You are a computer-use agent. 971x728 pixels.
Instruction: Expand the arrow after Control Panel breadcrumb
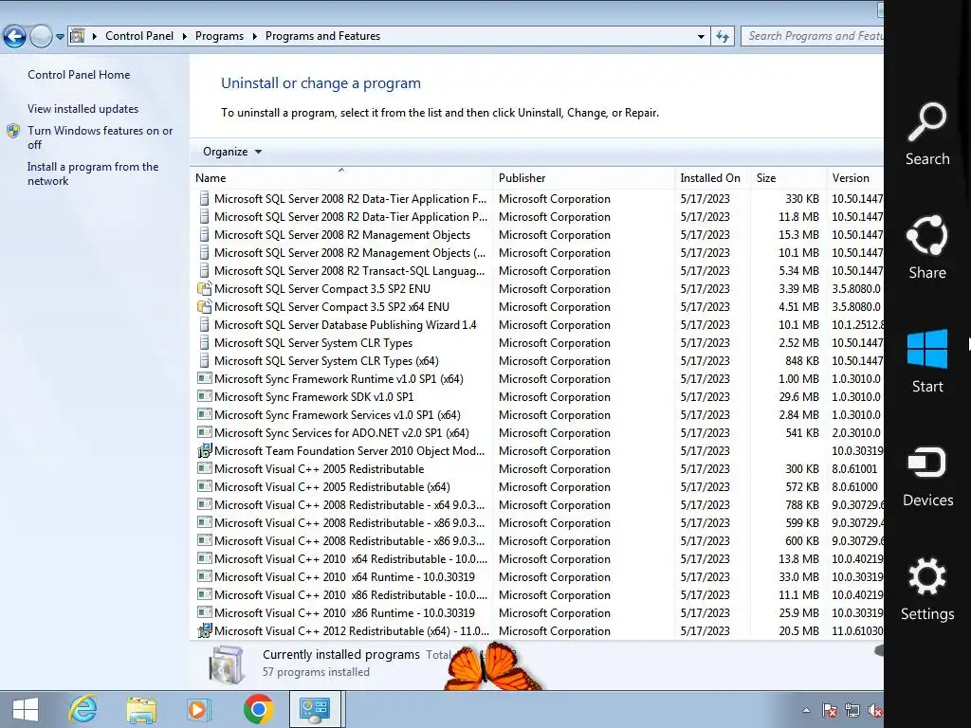pyautogui.click(x=185, y=37)
